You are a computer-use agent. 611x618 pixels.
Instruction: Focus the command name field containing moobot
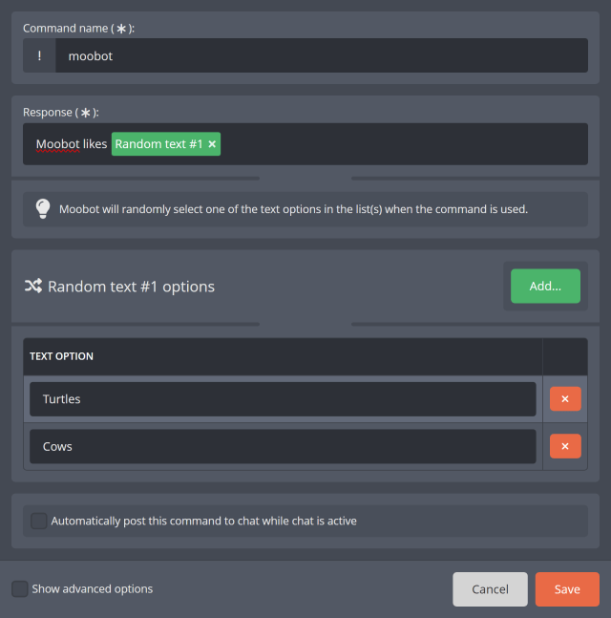[322, 55]
